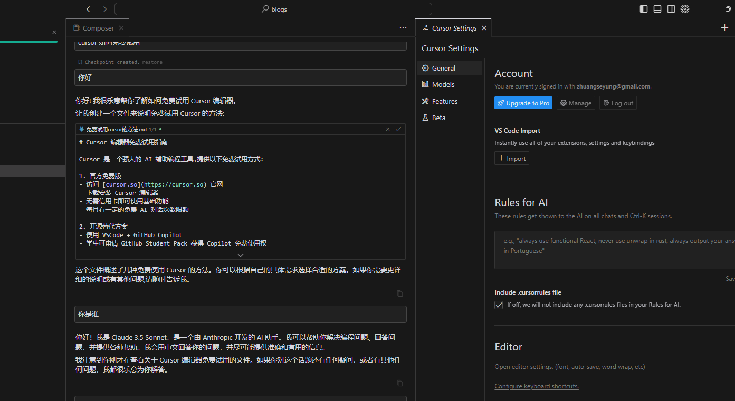Image resolution: width=735 pixels, height=401 pixels.
Task: Accept the file change with the checkmark icon
Action: coord(398,129)
